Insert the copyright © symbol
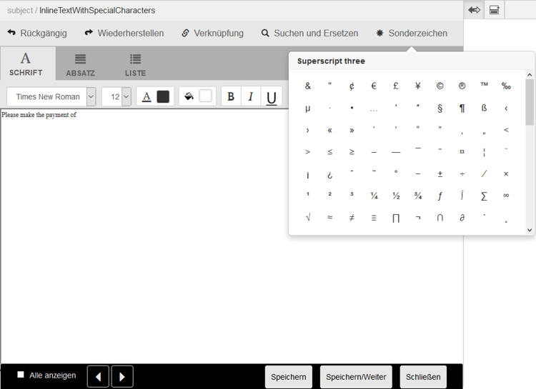 pyautogui.click(x=440, y=86)
